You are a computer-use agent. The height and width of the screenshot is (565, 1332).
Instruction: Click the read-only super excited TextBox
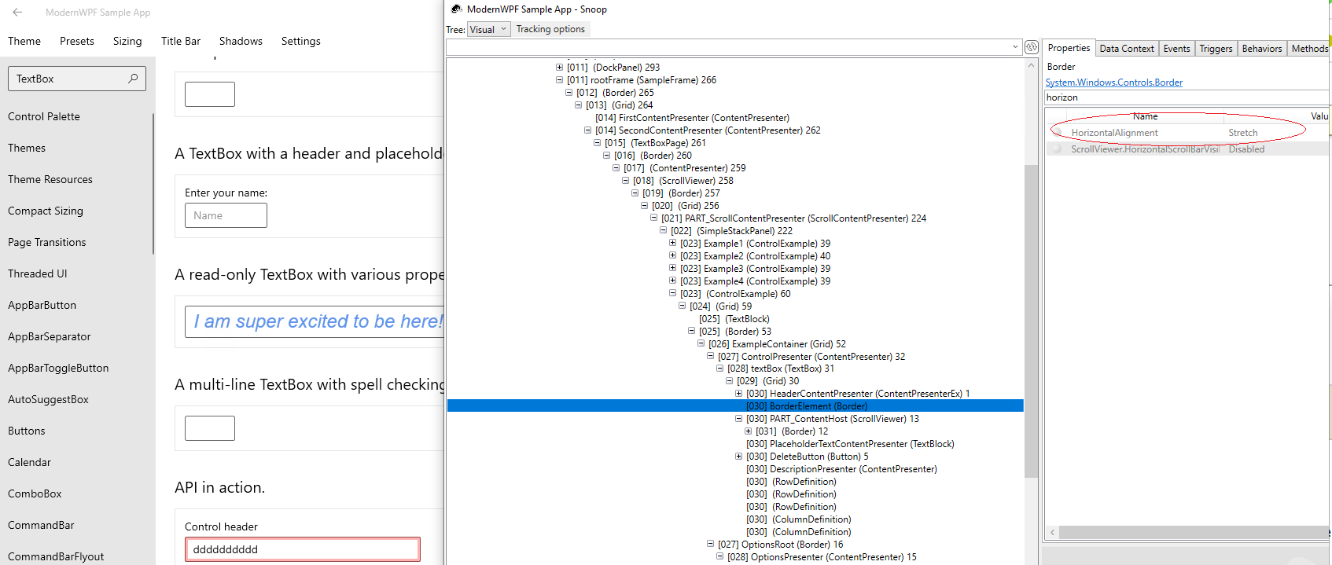point(315,321)
